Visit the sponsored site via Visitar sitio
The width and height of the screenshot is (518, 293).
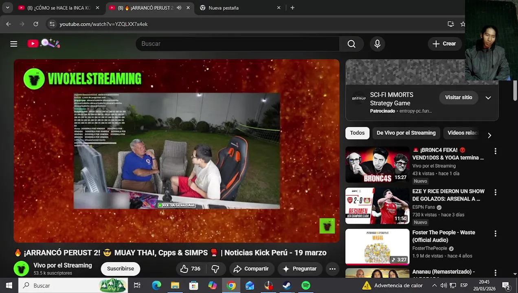tap(459, 97)
